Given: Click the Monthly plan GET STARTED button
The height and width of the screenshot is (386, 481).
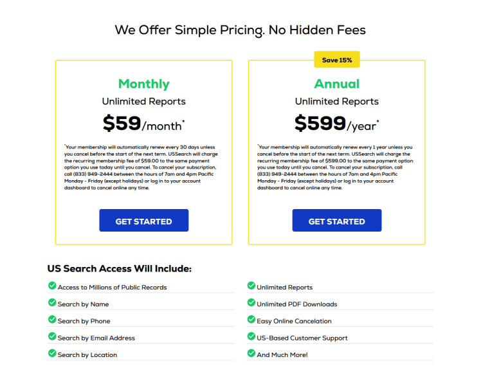Looking at the screenshot, I should tap(143, 220).
